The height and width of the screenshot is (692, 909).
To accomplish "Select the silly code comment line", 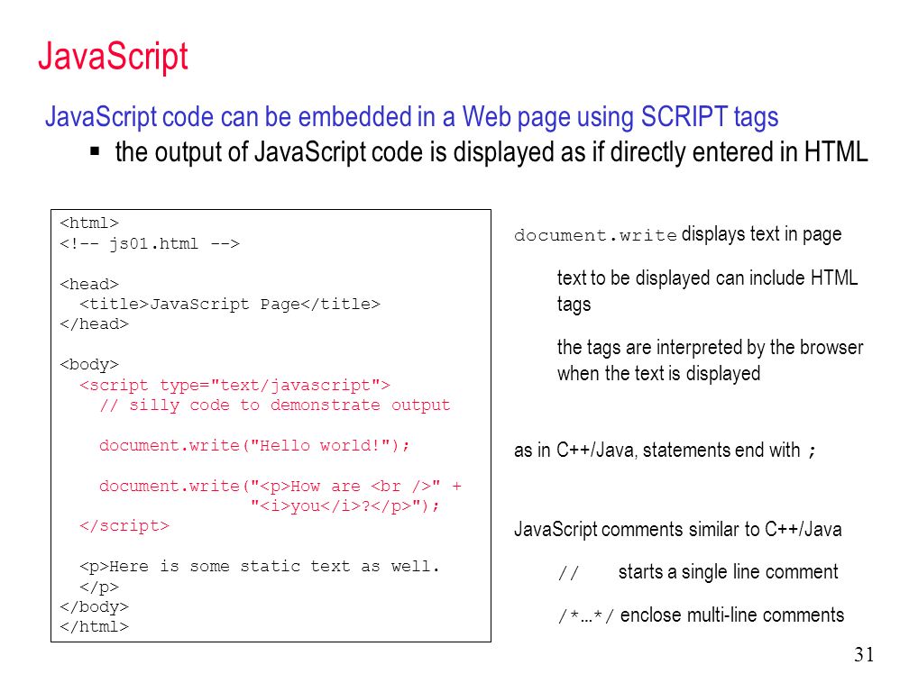I will pyautogui.click(x=275, y=405).
